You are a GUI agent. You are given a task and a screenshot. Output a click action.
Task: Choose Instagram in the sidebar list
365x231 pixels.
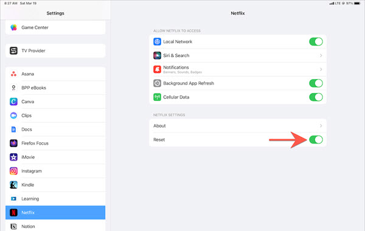(x=55, y=171)
